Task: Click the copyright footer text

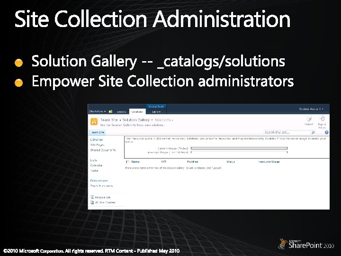Action: (91, 251)
